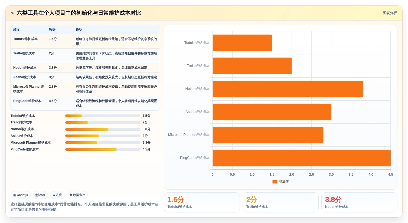Select the PingCode维护成本 table row name

coord(27,101)
